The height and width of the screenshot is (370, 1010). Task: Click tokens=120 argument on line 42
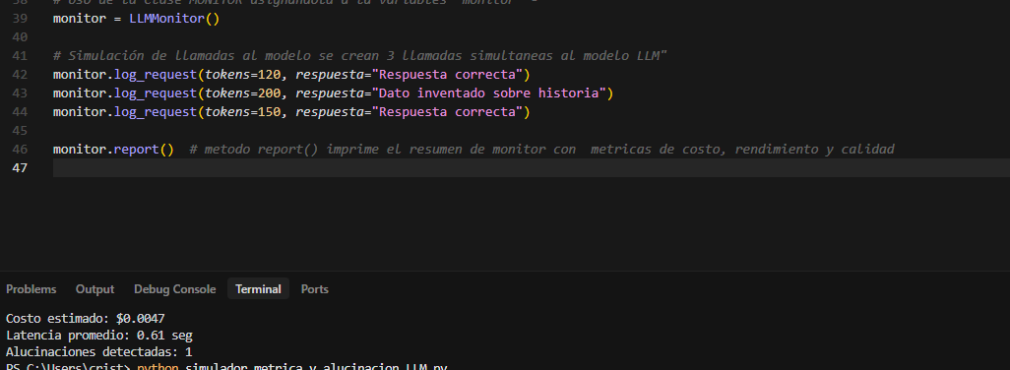click(243, 74)
